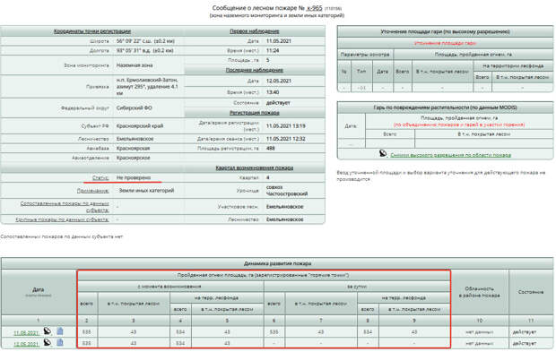Click 'Уточнение площади гари (по высокому разрешению)' header

(445, 31)
